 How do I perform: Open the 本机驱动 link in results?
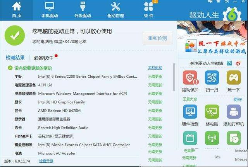point(155,68)
